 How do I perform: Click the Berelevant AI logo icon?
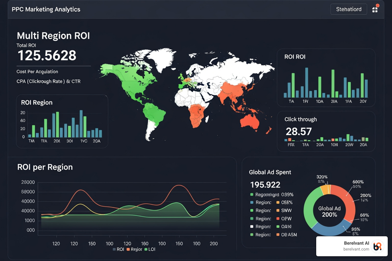tap(377, 246)
